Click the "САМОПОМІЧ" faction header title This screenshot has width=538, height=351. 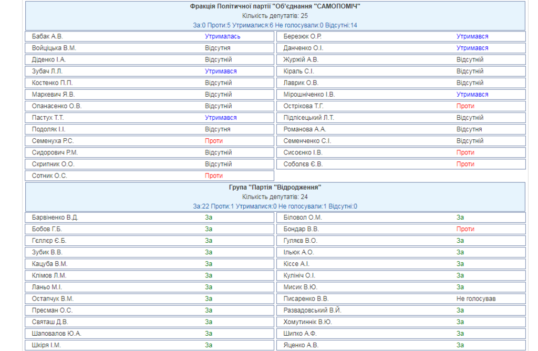pos(275,6)
